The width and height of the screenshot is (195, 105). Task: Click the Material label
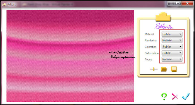(x=149, y=34)
